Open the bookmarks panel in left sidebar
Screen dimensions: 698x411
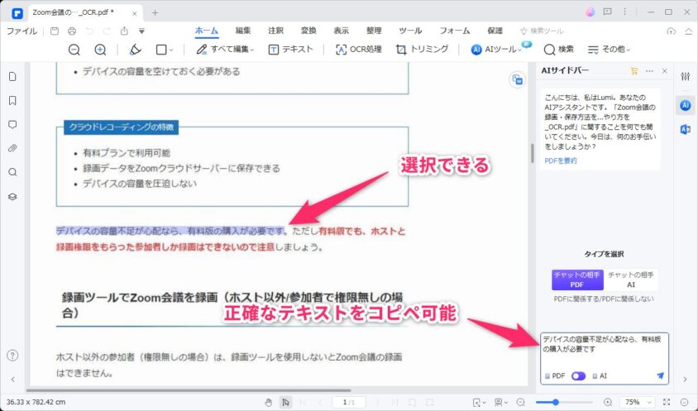pyautogui.click(x=12, y=100)
